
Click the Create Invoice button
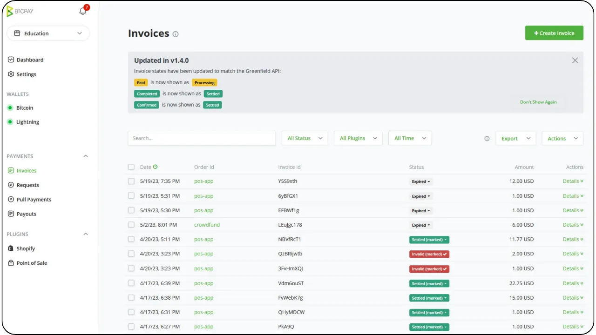pyautogui.click(x=554, y=33)
